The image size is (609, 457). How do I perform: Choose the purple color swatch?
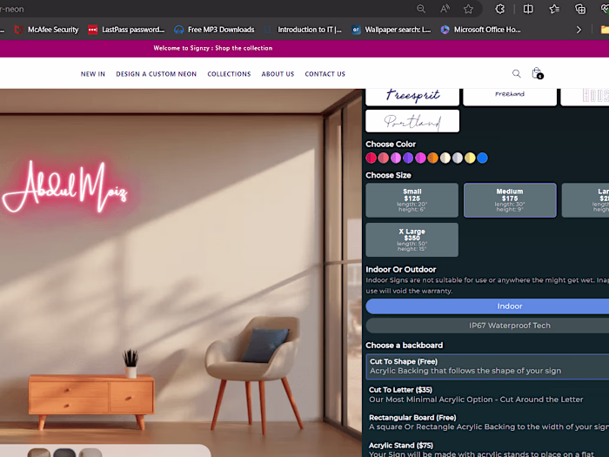coord(408,158)
